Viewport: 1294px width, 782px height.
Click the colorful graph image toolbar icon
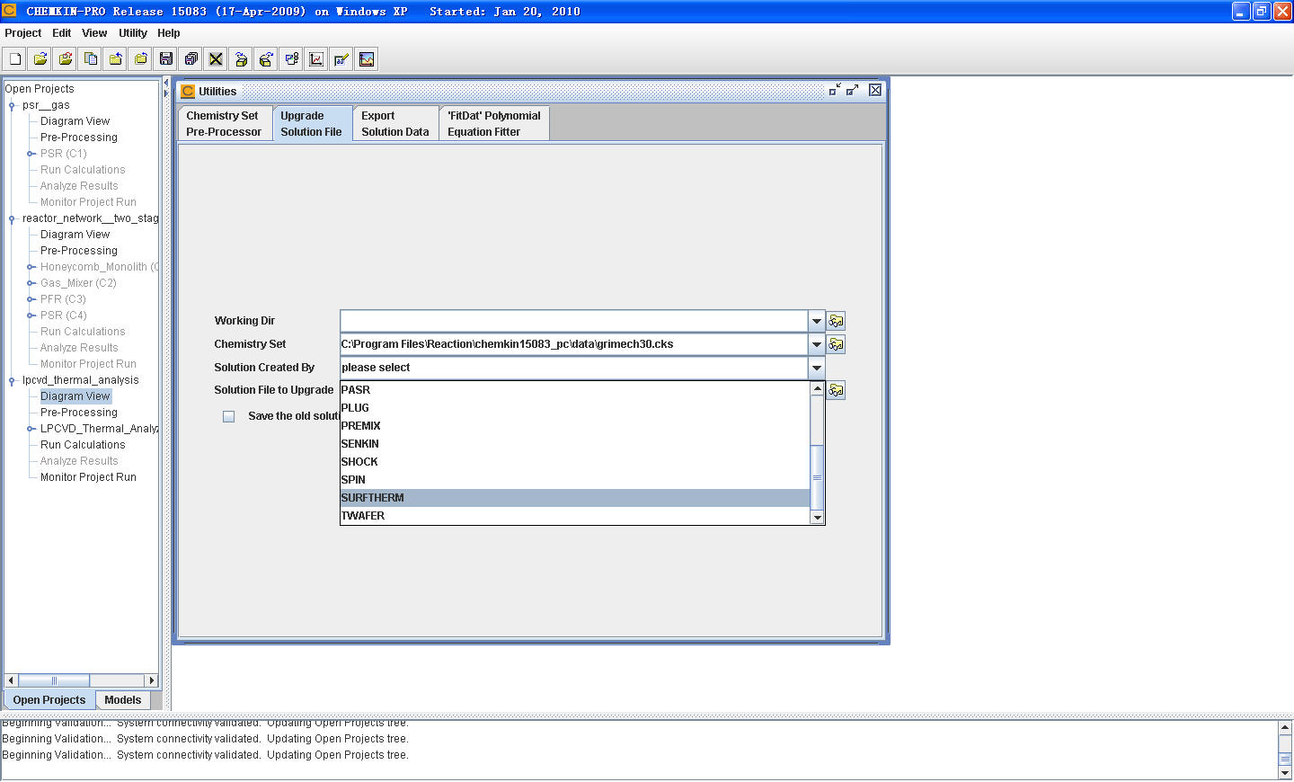click(367, 59)
